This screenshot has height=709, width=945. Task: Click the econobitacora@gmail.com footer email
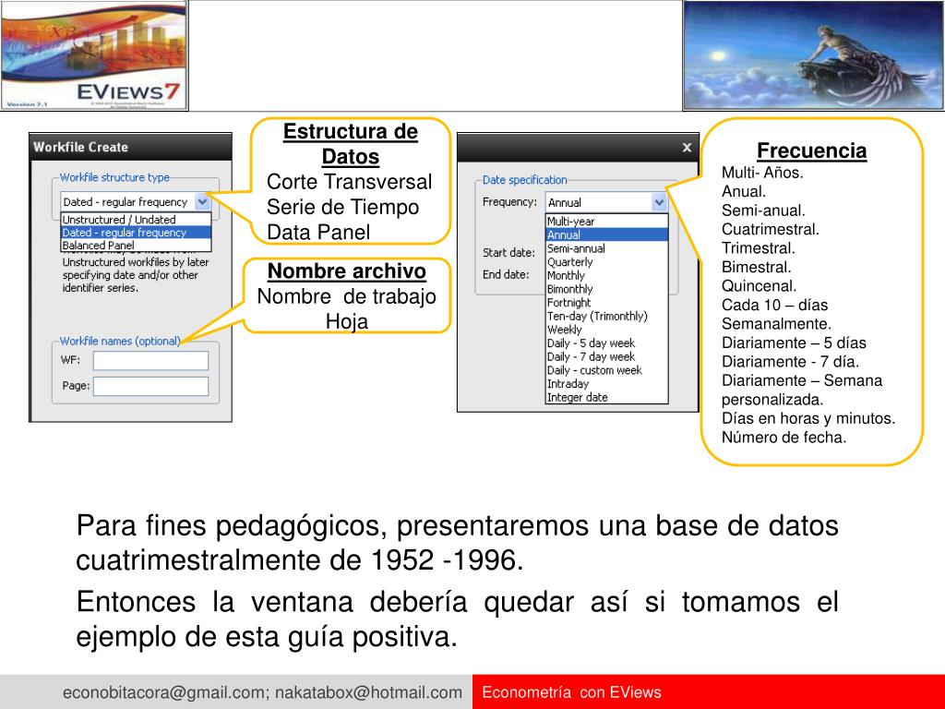click(x=166, y=692)
